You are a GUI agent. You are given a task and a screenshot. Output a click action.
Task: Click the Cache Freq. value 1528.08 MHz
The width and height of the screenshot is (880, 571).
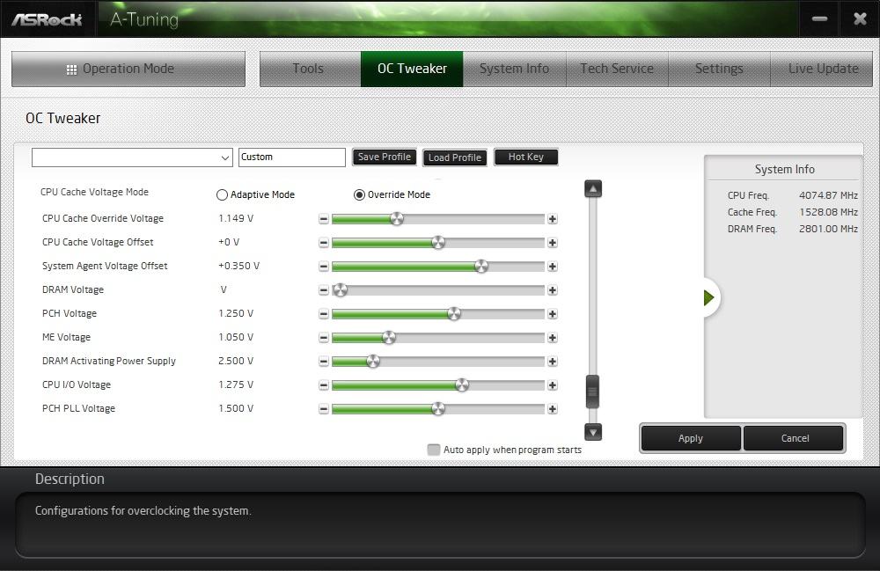click(828, 212)
